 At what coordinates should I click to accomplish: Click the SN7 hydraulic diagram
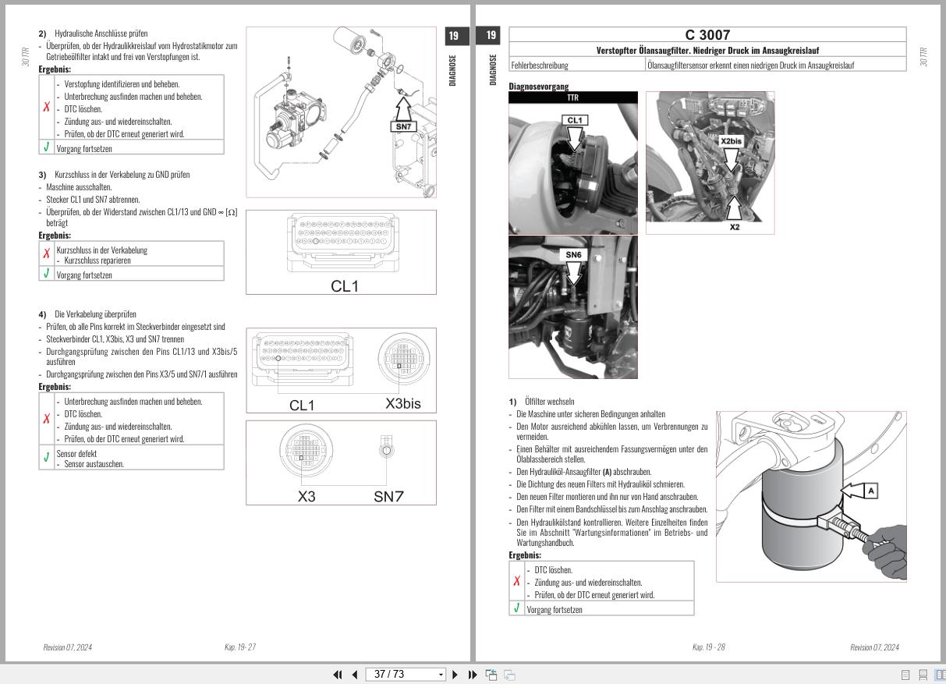tap(341, 112)
